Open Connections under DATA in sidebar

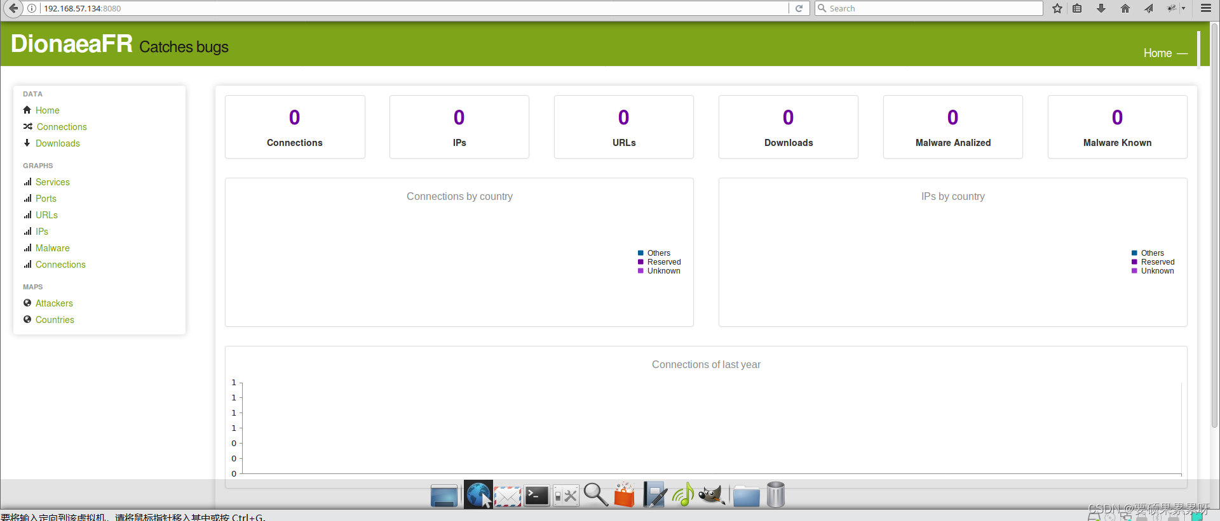(x=62, y=127)
